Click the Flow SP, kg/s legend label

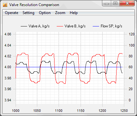(112, 26)
